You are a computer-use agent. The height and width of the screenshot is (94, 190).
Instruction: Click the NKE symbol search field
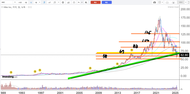click(x=7, y=2)
